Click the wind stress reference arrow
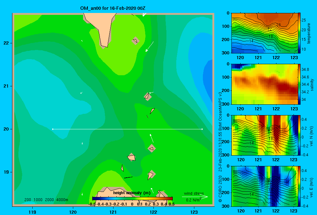The height and width of the screenshot is (215, 317). click(195, 197)
